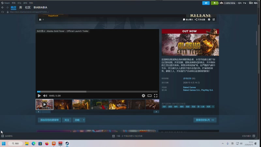This screenshot has width=261, height=147.
Task: Expand the ignore options dropdown arrow
Action: coord(84,120)
